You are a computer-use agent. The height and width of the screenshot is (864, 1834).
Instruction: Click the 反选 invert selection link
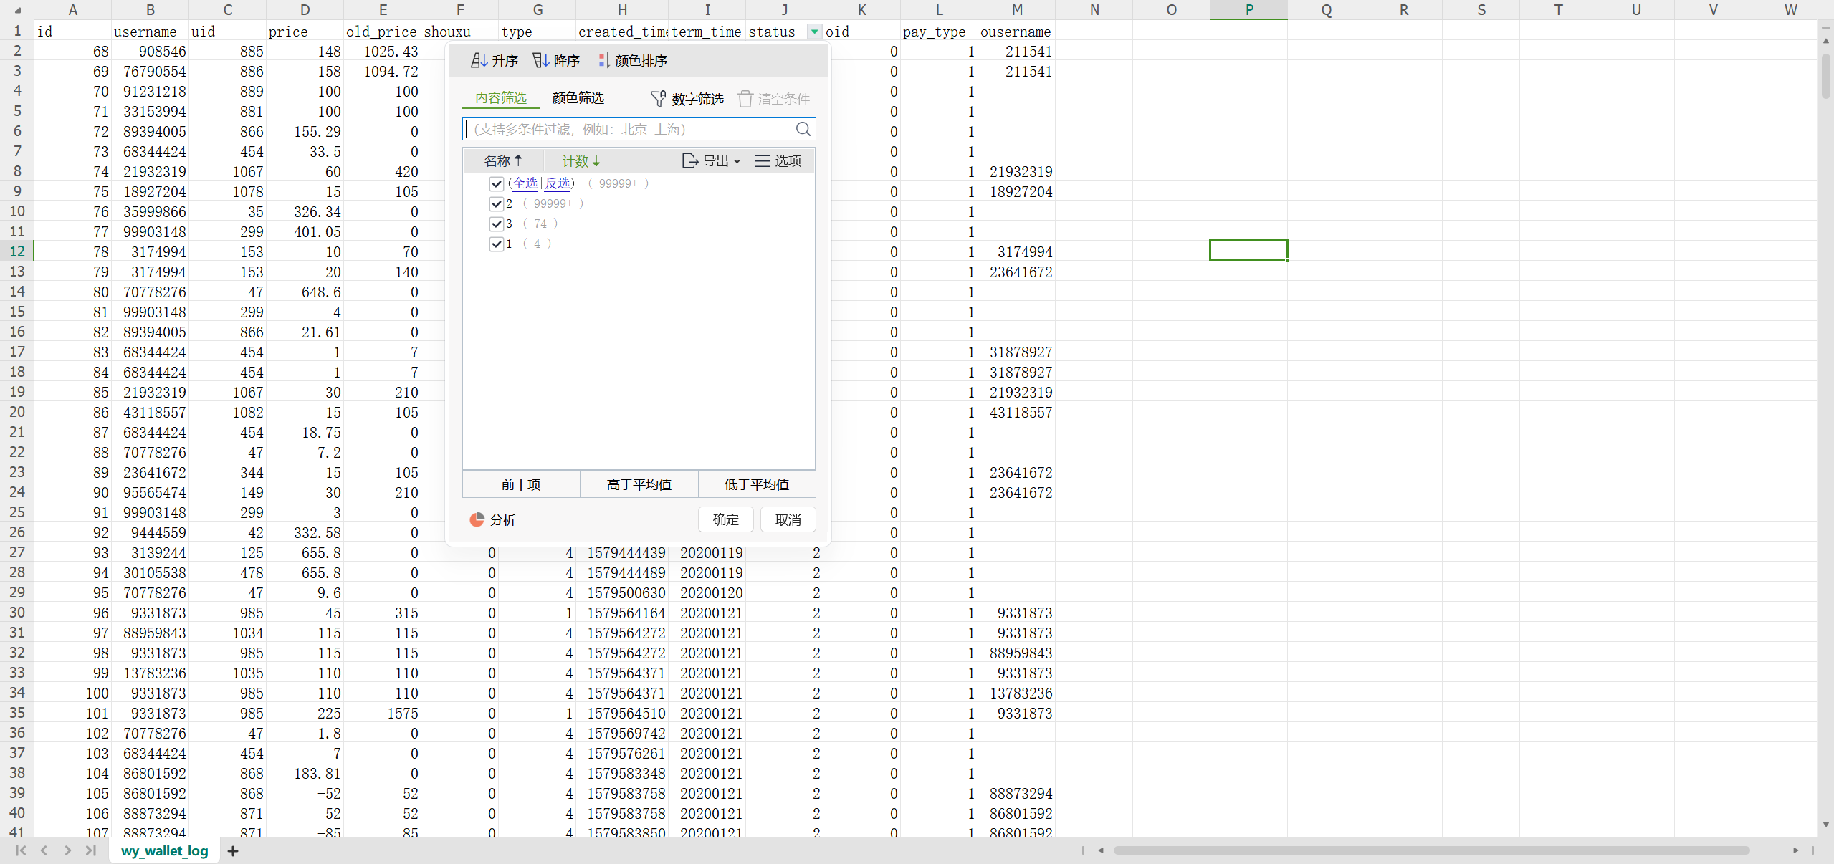[x=558, y=183]
